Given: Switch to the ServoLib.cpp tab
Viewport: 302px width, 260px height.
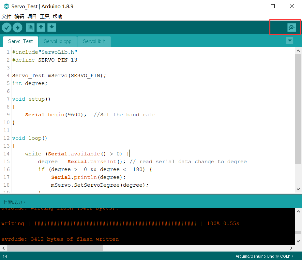Looking at the screenshot, I should [x=57, y=42].
